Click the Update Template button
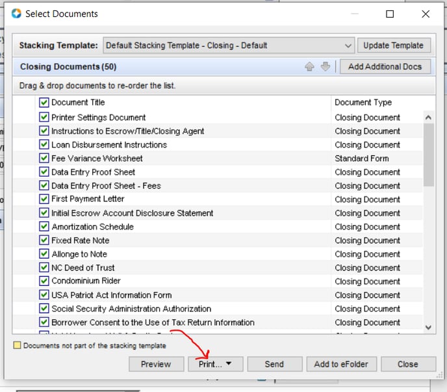 394,46
